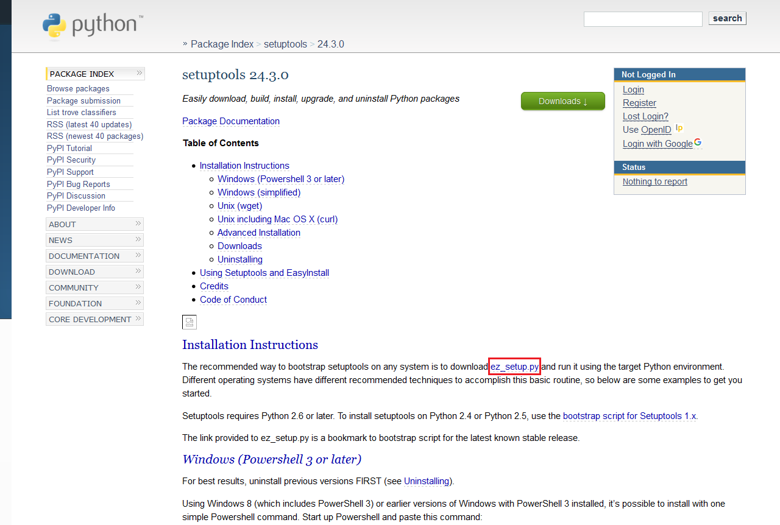Open the Package Documentation link
The width and height of the screenshot is (780, 525).
click(230, 121)
